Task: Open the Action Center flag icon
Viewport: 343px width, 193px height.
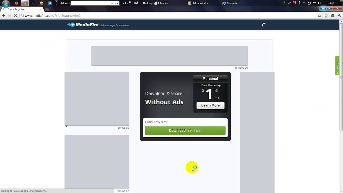Action: [x=314, y=3]
